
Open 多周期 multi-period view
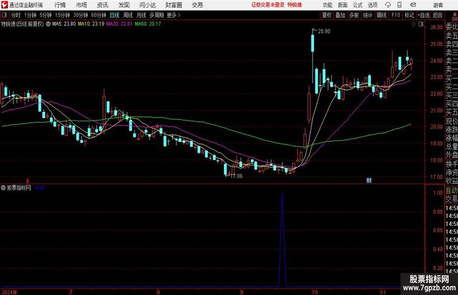(157, 15)
